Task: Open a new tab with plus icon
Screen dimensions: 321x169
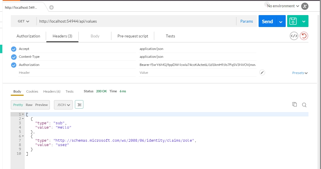Action: coord(52,8)
